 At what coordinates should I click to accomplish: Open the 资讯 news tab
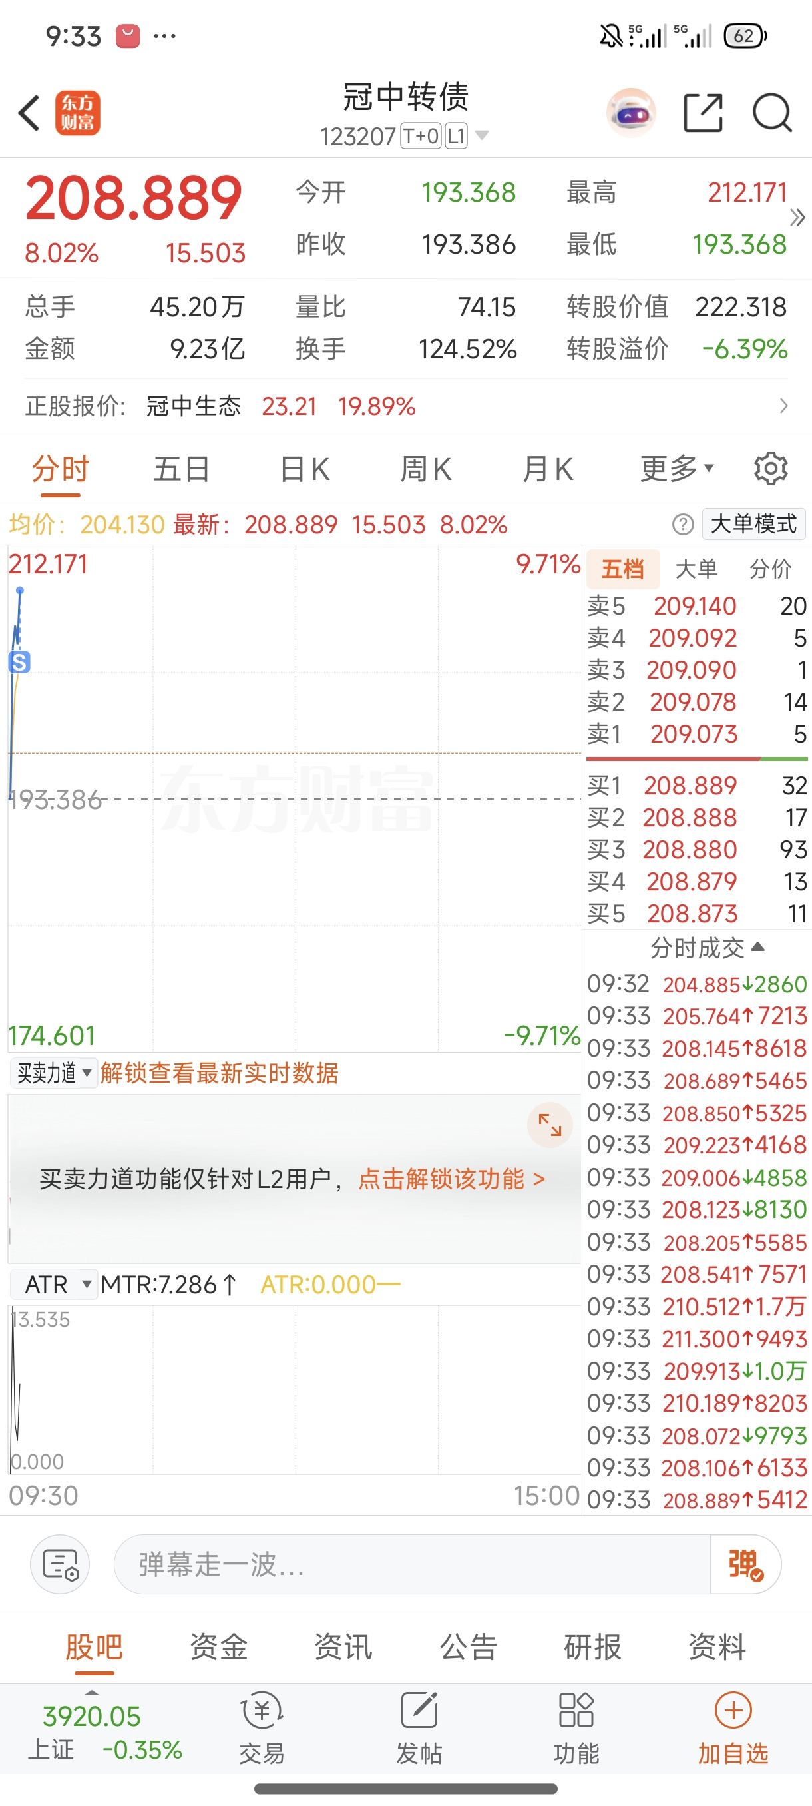(x=343, y=1646)
